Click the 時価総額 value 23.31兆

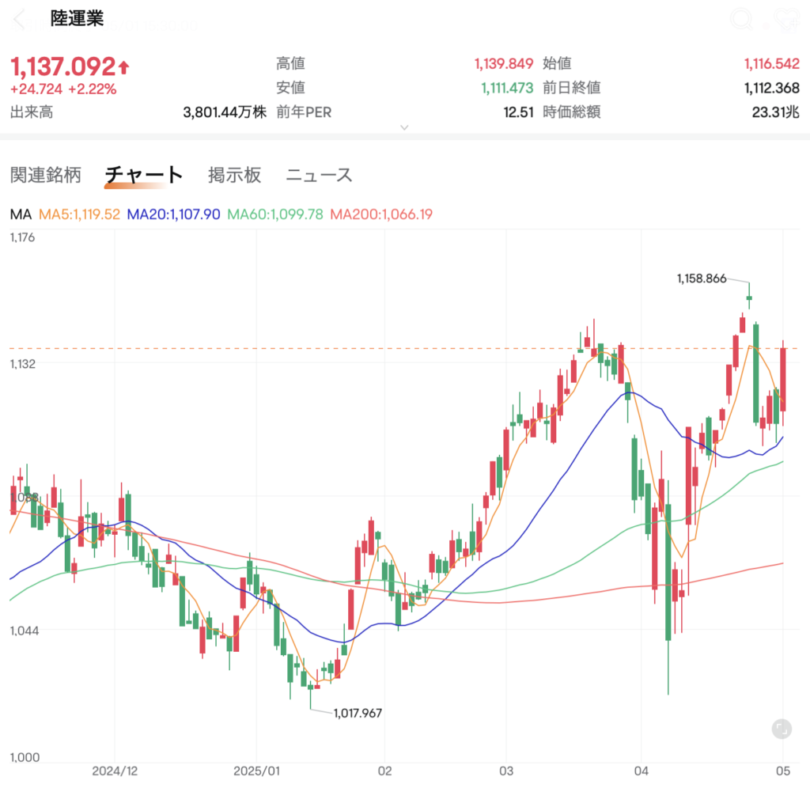[776, 112]
